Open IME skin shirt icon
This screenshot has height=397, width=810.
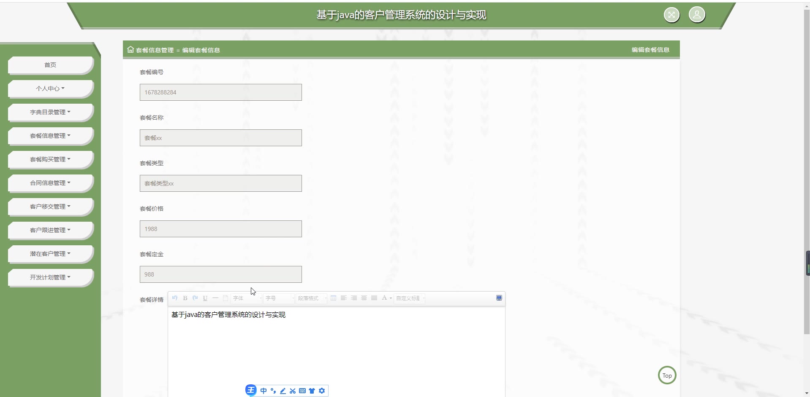pos(312,391)
